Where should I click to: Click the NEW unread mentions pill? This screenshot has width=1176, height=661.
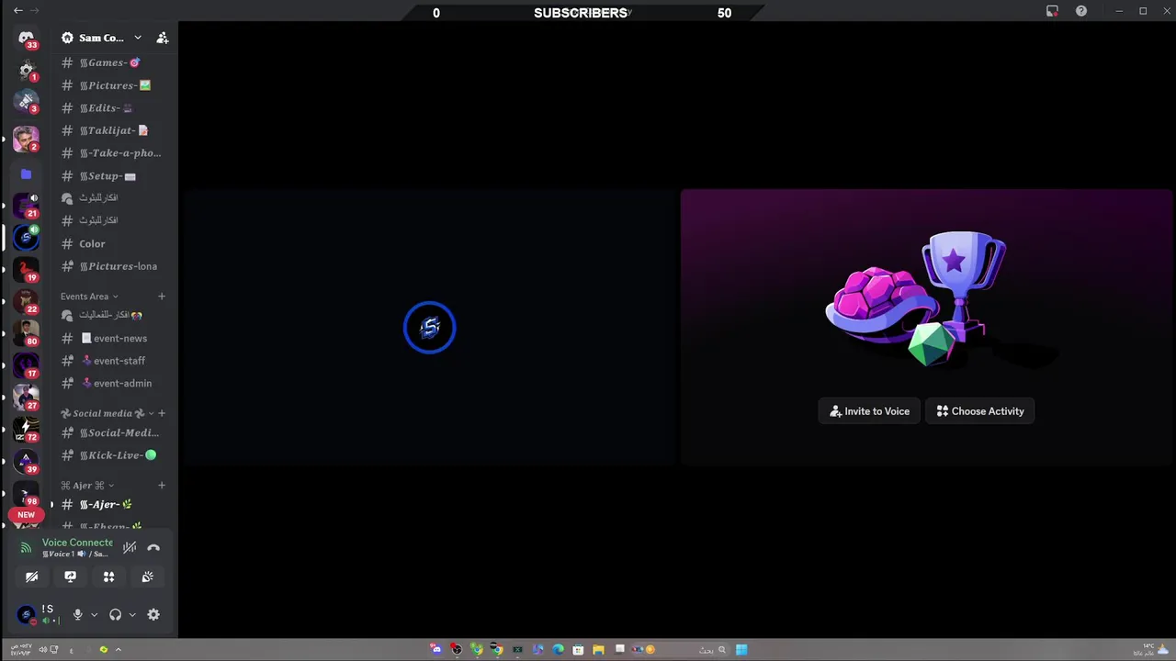click(x=26, y=515)
